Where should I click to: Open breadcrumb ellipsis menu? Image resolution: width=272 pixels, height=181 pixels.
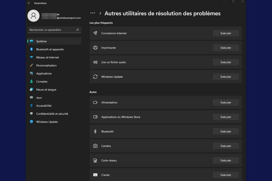pos(93,13)
